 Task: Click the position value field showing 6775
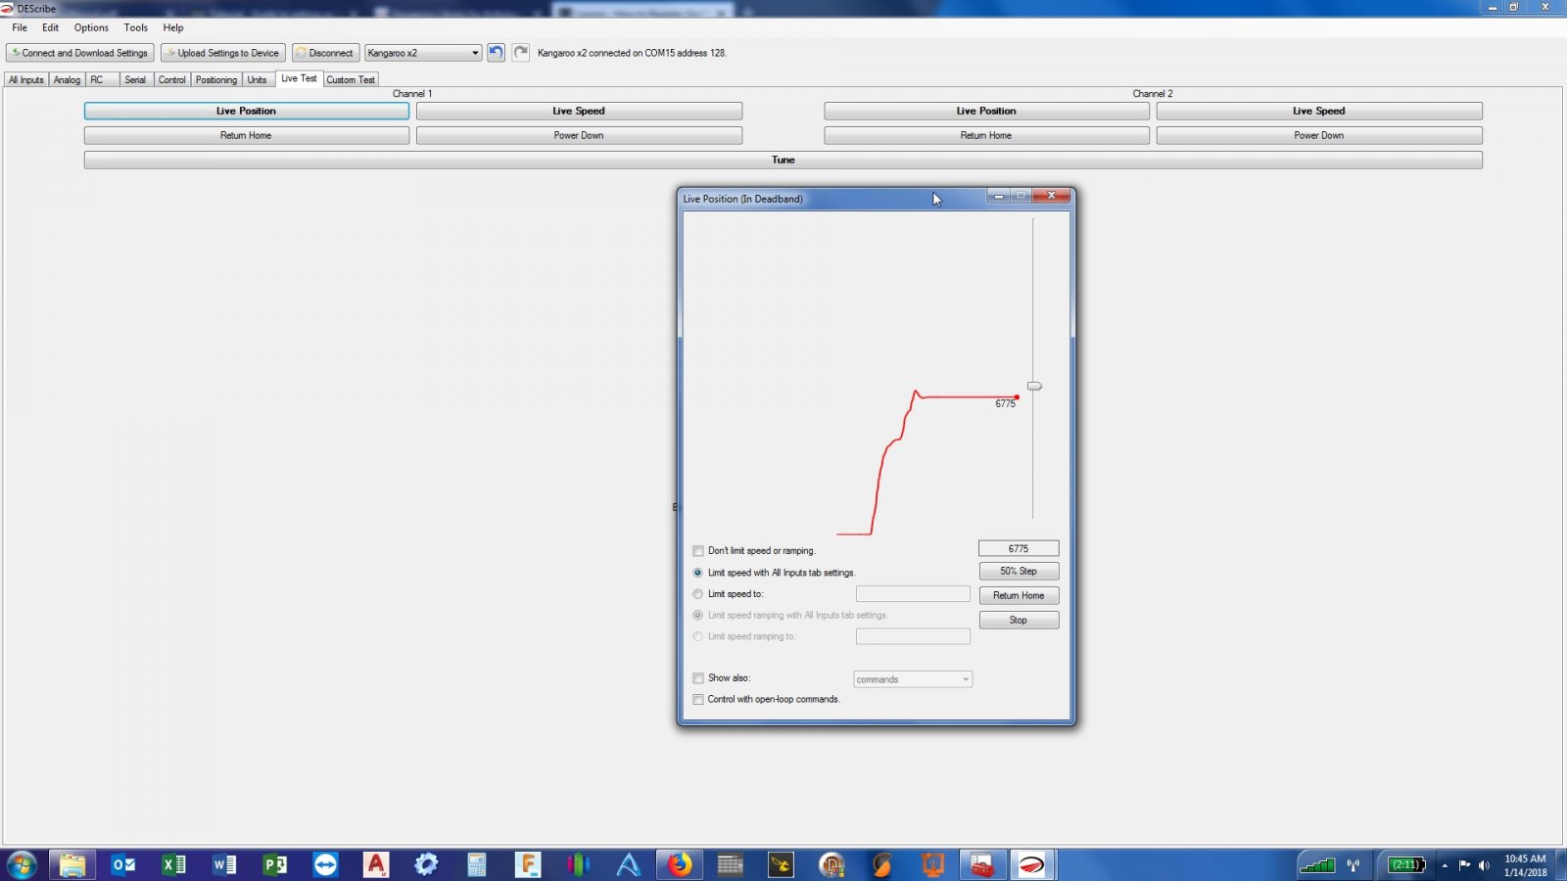click(1019, 549)
